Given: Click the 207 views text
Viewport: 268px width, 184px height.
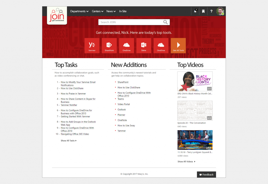Looking at the screenshot, I should point(182,97).
